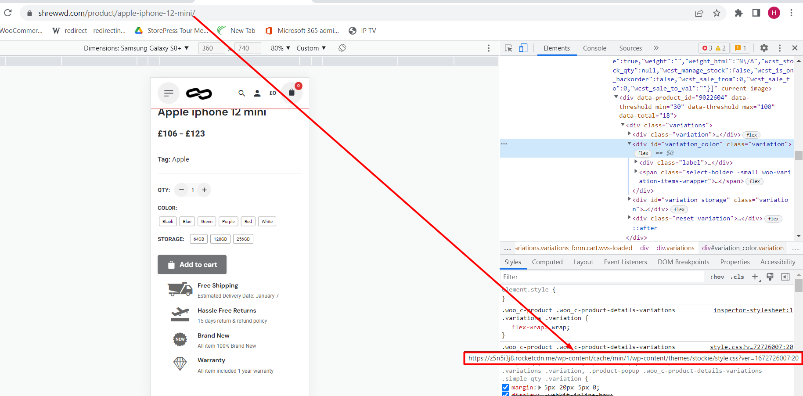Toggle rendering emulations paintbrush icon
803x396 pixels.
point(770,277)
